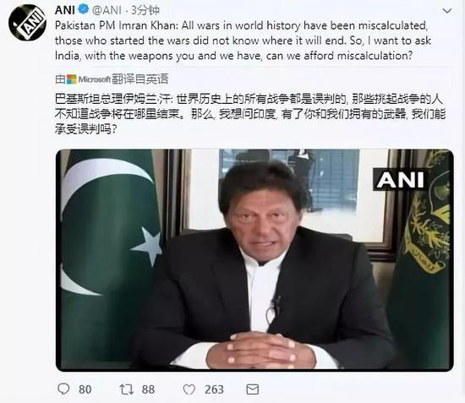Click the Chinese translated tweet text
465x403 pixels.
pos(250,114)
